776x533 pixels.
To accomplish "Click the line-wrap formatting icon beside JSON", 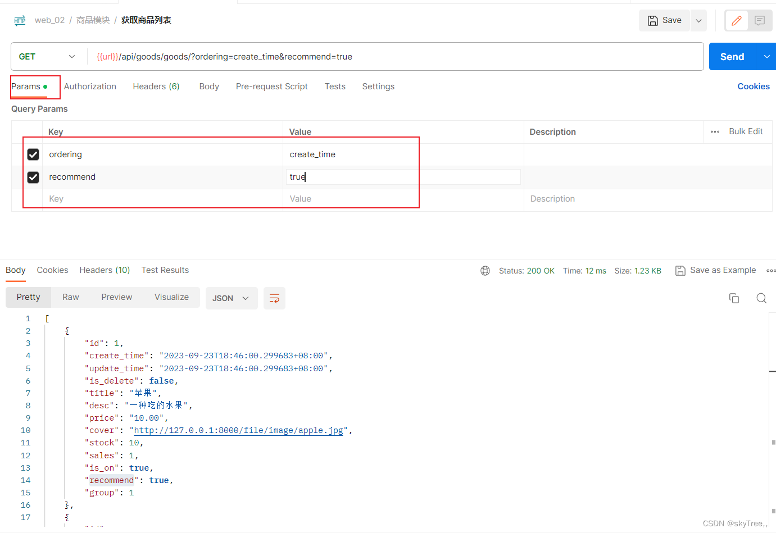I will [x=274, y=298].
